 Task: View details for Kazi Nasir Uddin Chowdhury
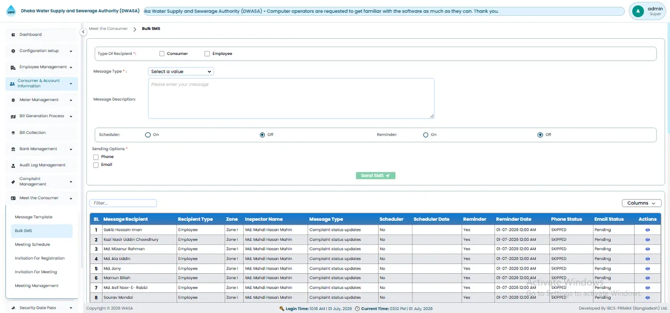(647, 240)
